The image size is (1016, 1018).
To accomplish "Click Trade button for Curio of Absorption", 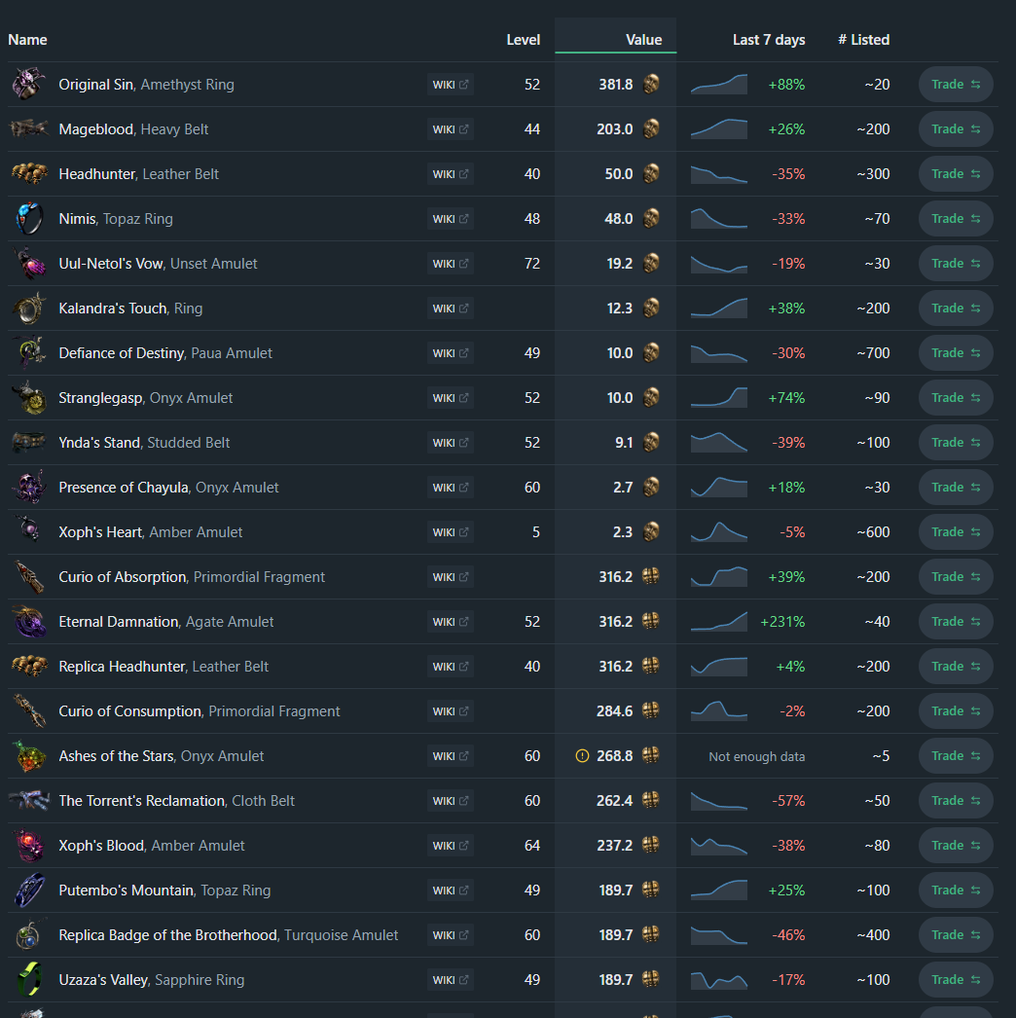I will point(956,577).
